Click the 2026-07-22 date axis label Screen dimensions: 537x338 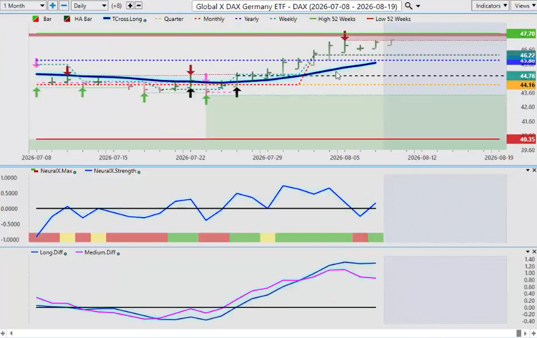191,158
